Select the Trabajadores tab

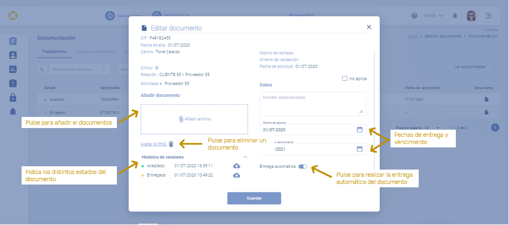[x=54, y=52]
